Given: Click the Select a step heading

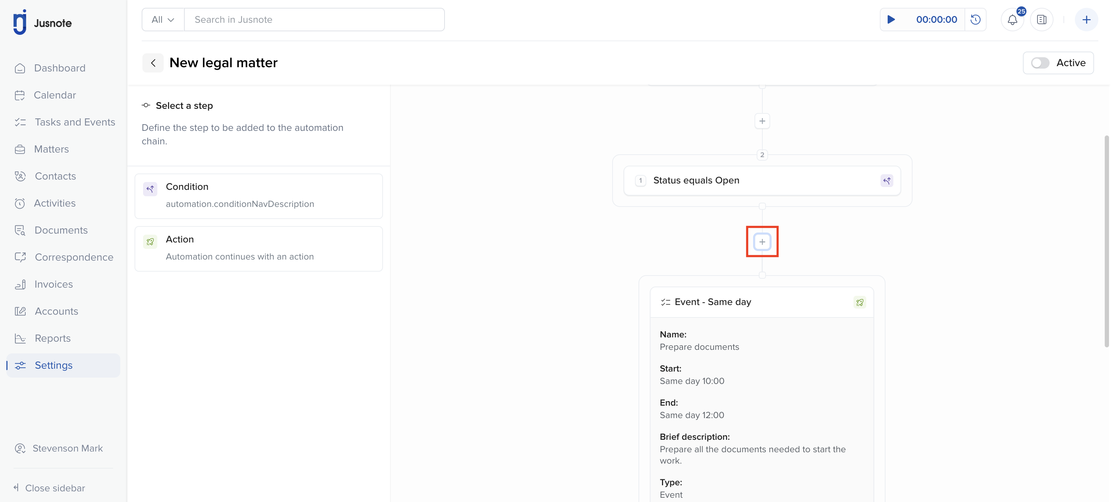Looking at the screenshot, I should 184,105.
